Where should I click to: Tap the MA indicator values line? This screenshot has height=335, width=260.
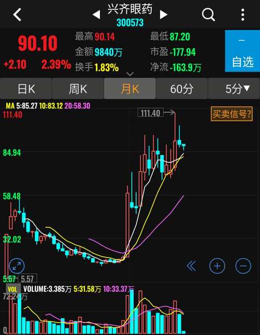48,105
